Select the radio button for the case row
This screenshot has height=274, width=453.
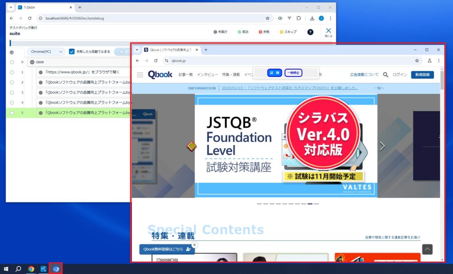tap(12, 62)
